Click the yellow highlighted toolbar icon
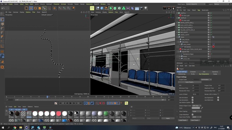This screenshot has width=232, height=130. click(92, 8)
